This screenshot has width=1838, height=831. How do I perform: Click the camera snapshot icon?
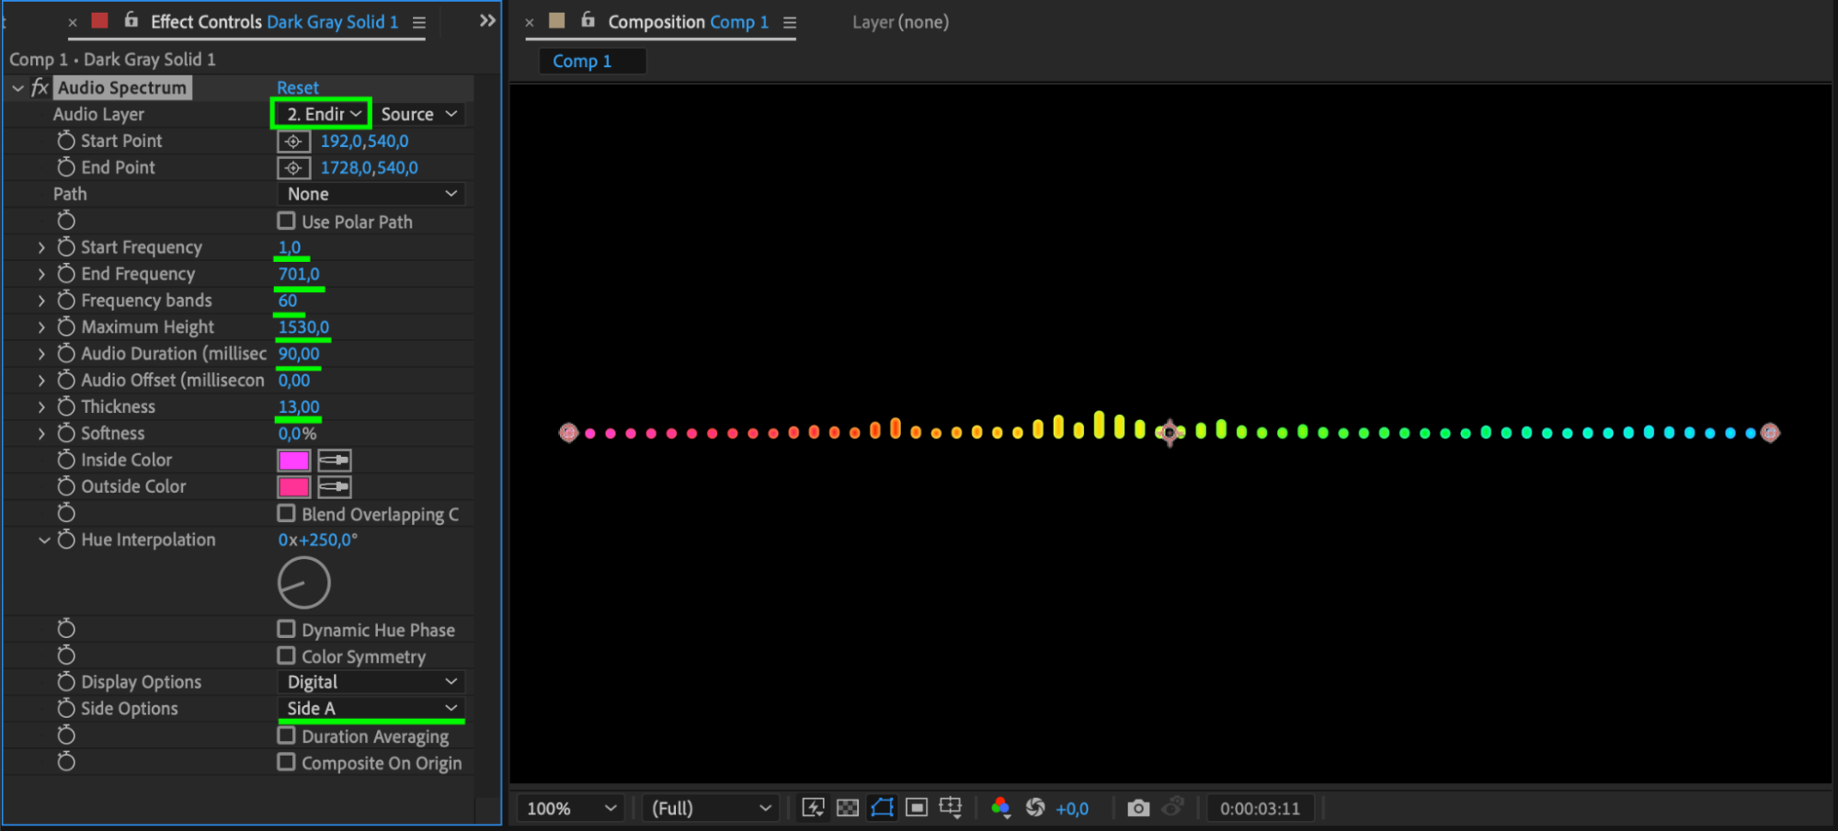coord(1138,808)
